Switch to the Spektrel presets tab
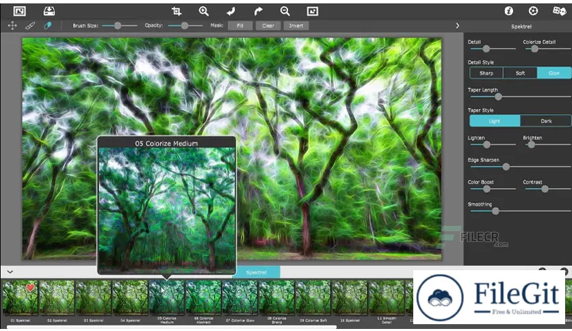 (x=256, y=272)
